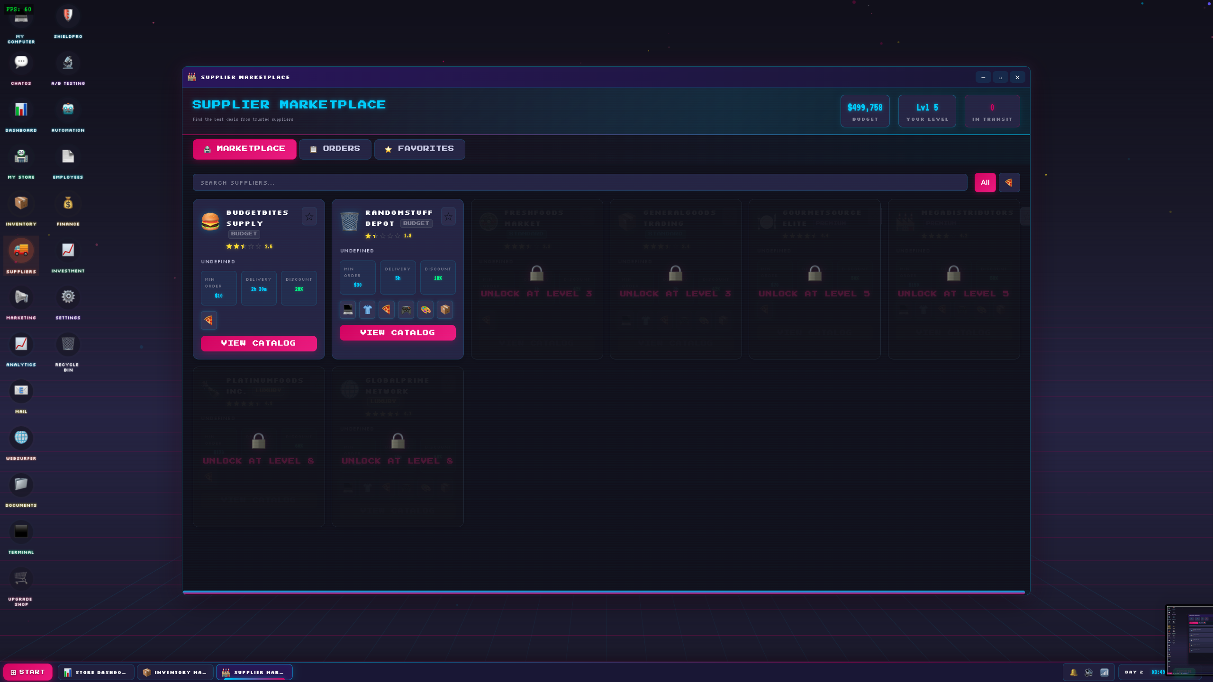Image resolution: width=1213 pixels, height=682 pixels.
Task: Open the Start menu button
Action: 28,672
